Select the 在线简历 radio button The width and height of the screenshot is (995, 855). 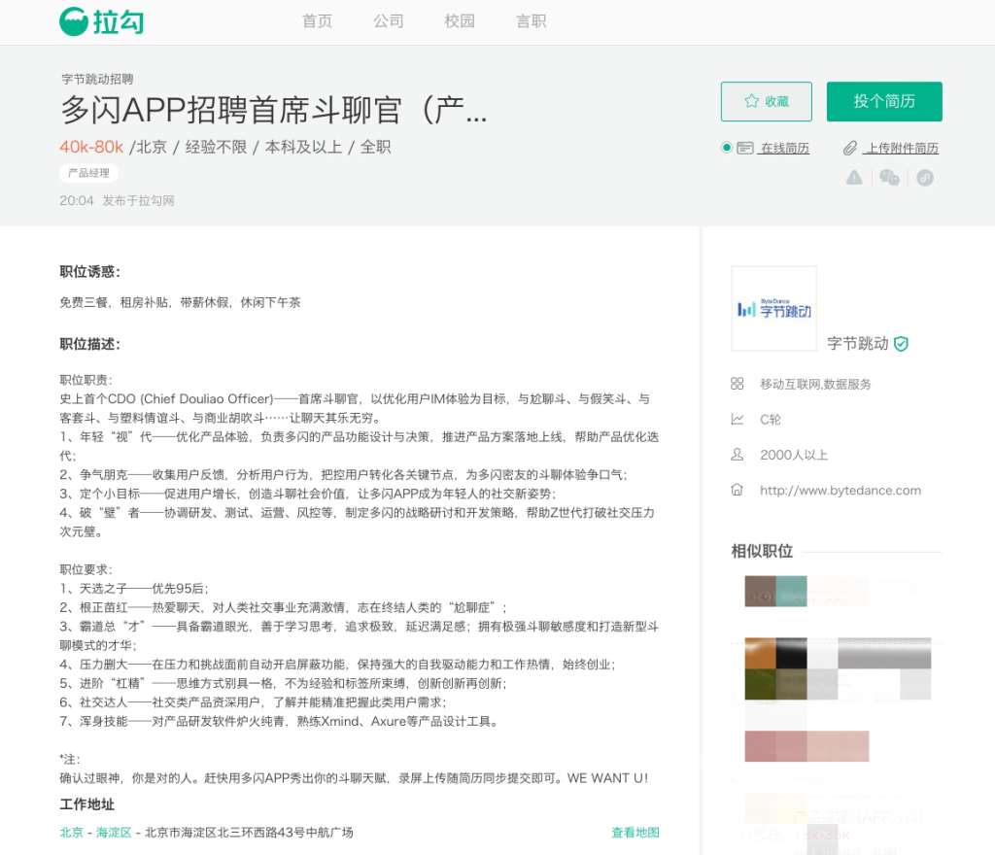click(x=727, y=148)
